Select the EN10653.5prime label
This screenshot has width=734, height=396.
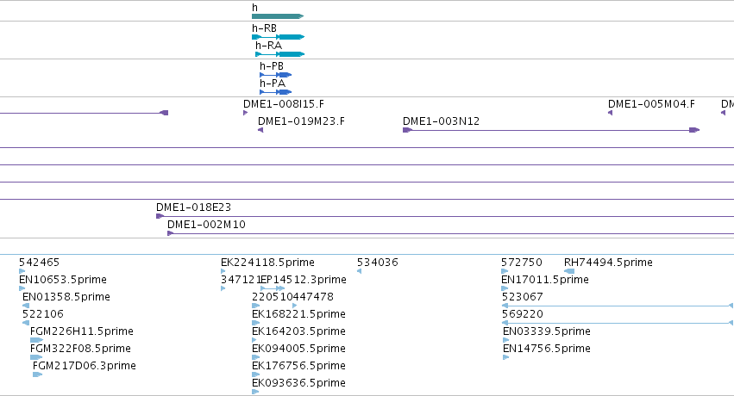point(63,279)
